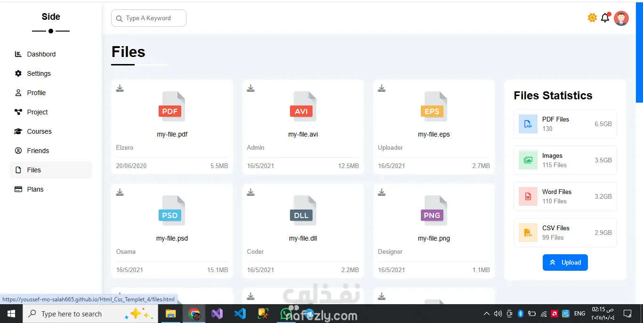Click the Side logo text in sidebar
The width and height of the screenshot is (643, 323).
coord(51,16)
